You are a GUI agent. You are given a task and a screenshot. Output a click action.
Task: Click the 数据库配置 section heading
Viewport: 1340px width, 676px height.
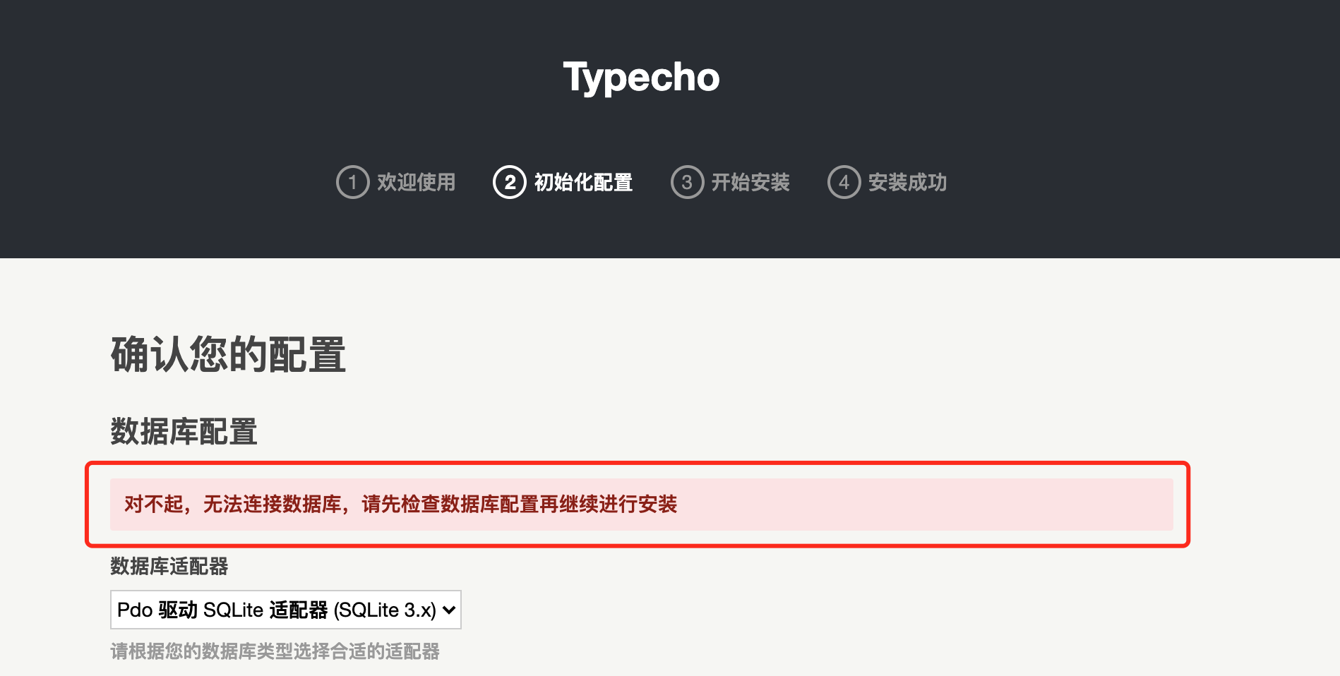tap(184, 433)
